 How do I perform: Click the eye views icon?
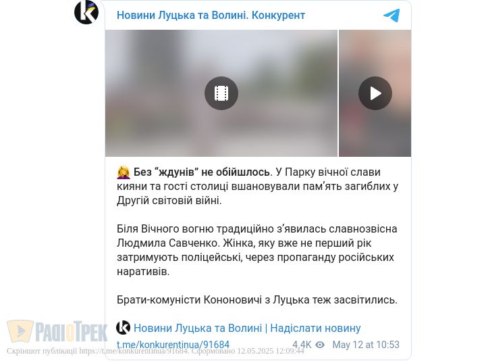coord(320,345)
